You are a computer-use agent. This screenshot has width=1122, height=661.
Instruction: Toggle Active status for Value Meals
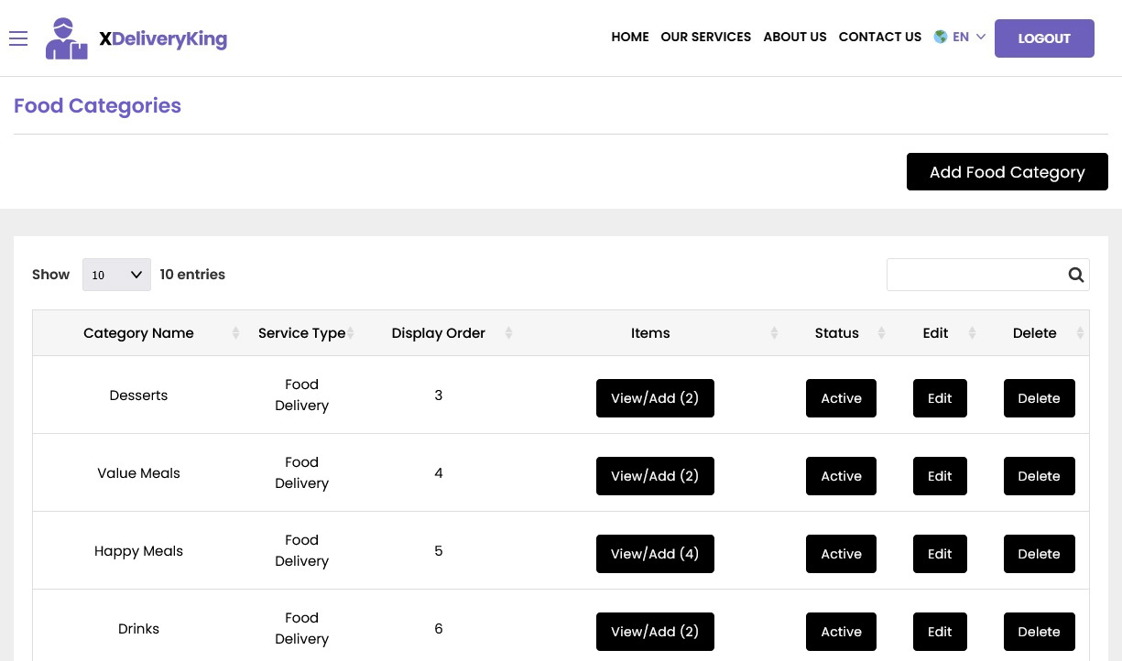pos(841,476)
